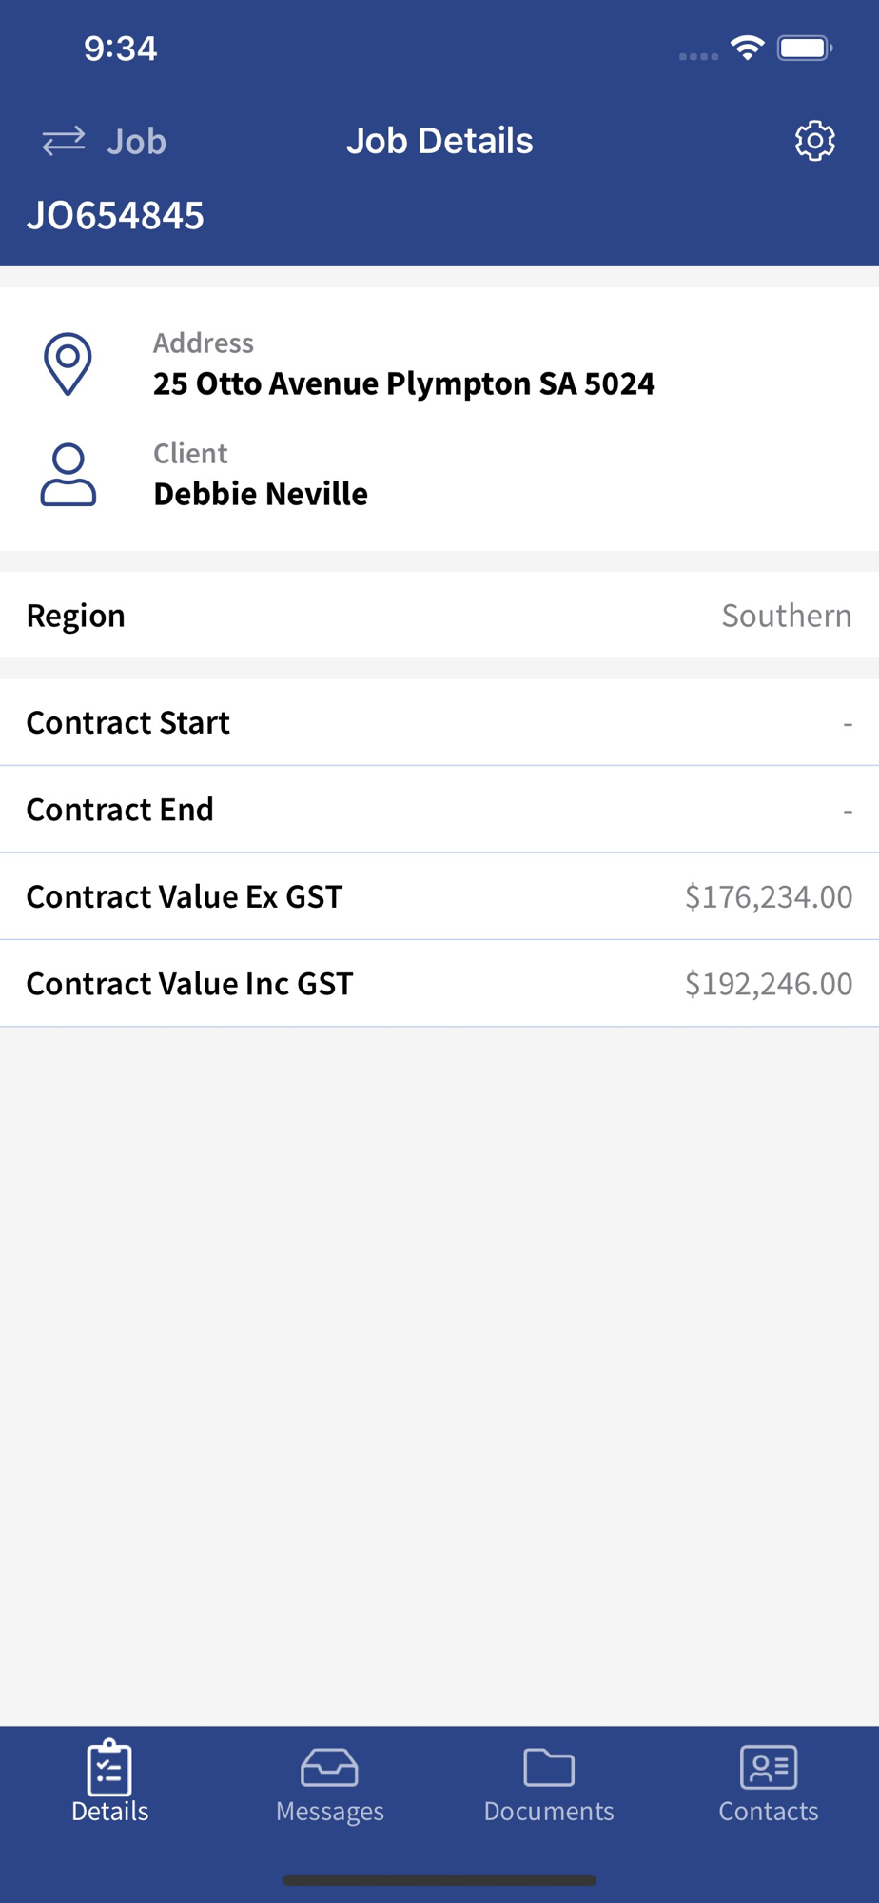Tap the Documents folder icon

pos(549,1767)
